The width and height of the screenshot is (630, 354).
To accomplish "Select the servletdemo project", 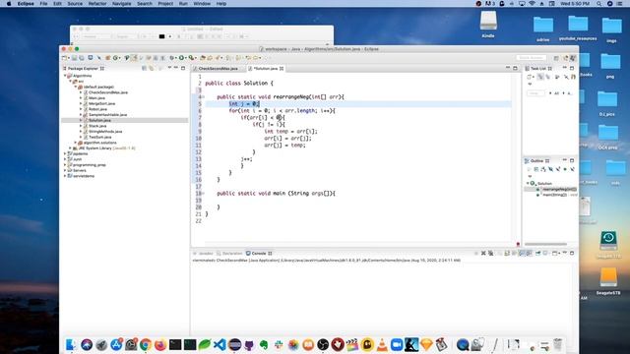I will pos(84,176).
